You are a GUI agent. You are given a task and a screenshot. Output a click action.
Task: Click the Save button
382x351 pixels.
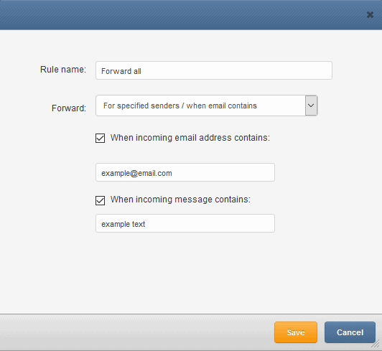(296, 332)
